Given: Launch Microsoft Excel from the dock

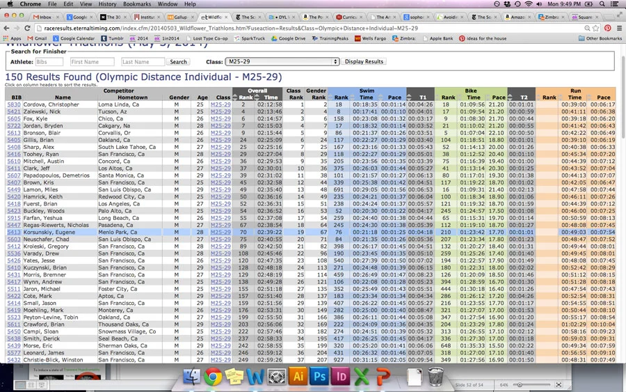Looking at the screenshot, I should click(362, 377).
